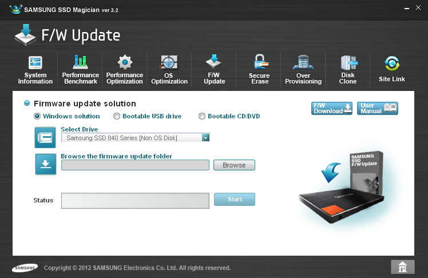Open the F/W Update tab
Image resolution: width=428 pixels, height=278 pixels.
pyautogui.click(x=214, y=70)
